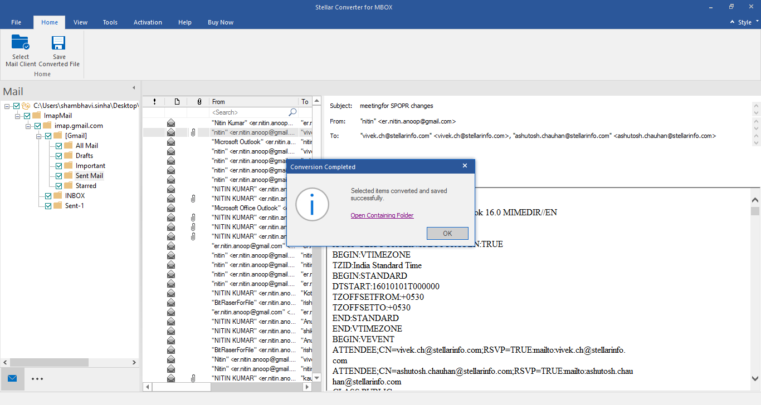Click the envelope icon in the "Microsoft Outlook" row
This screenshot has width=761, height=405.
click(171, 142)
